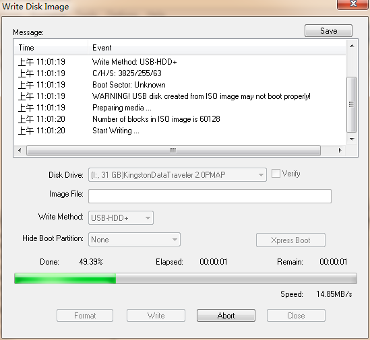Image resolution: width=370 pixels, height=340 pixels.
Task: Click the right arrow of horizontal scrollbar
Action: (x=340, y=150)
